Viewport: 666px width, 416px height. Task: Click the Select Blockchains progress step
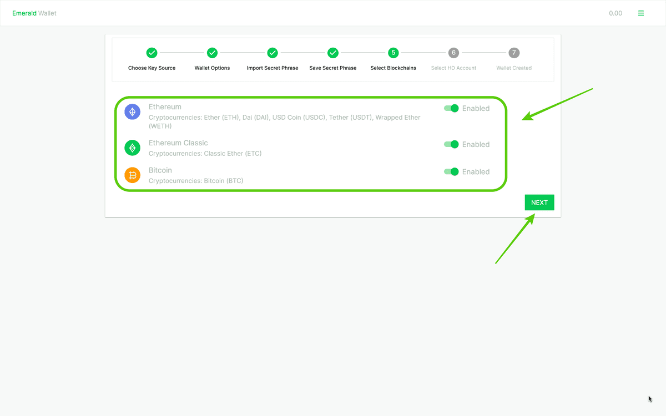pos(393,68)
